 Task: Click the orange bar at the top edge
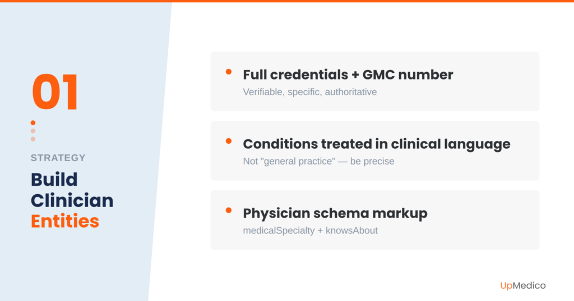287,1
